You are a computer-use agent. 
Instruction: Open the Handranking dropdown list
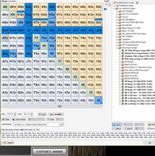click(x=37, y=124)
